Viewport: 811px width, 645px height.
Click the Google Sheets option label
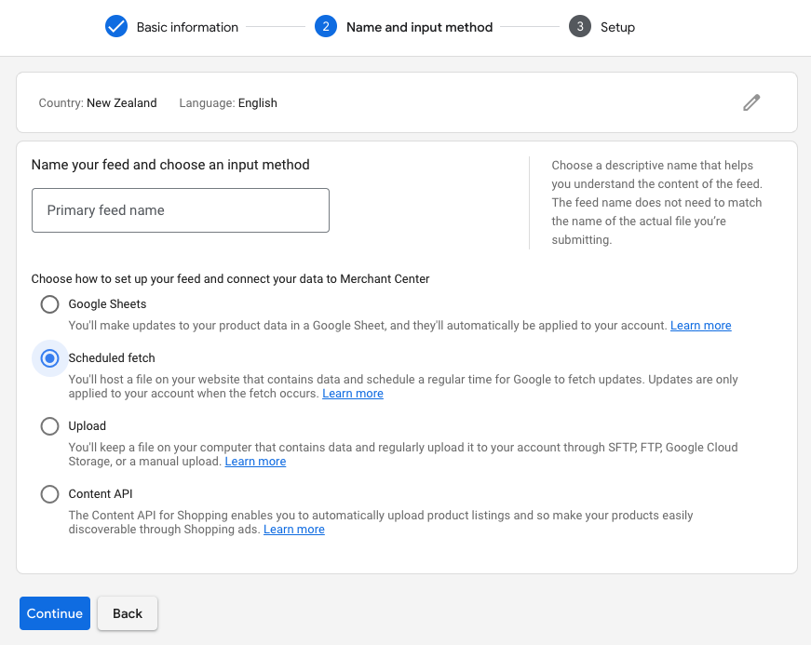click(x=108, y=304)
